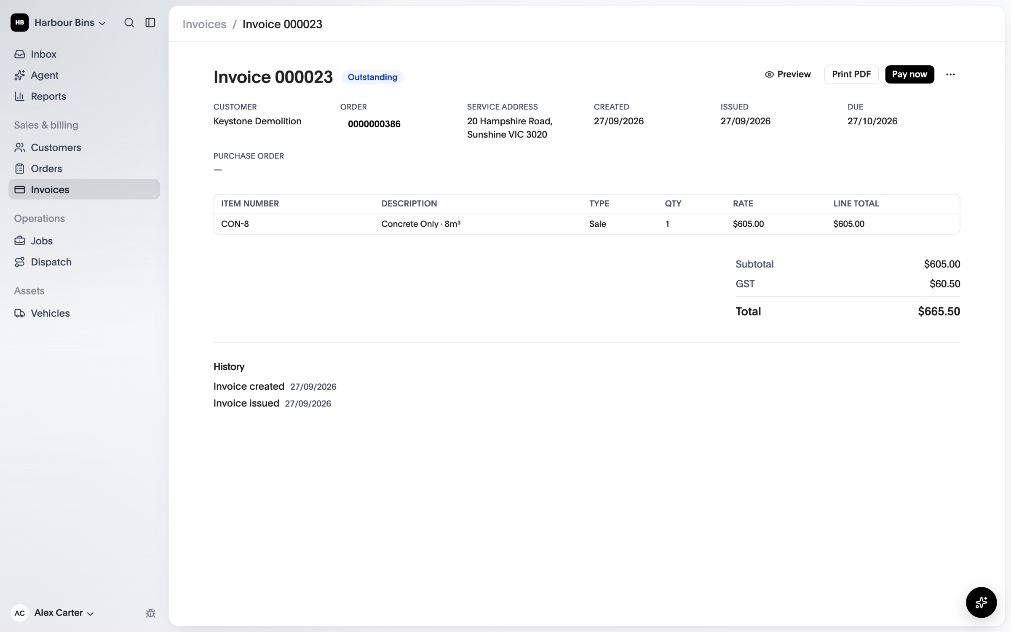Click the LINE TOTAL column header
1011x632 pixels.
(856, 204)
